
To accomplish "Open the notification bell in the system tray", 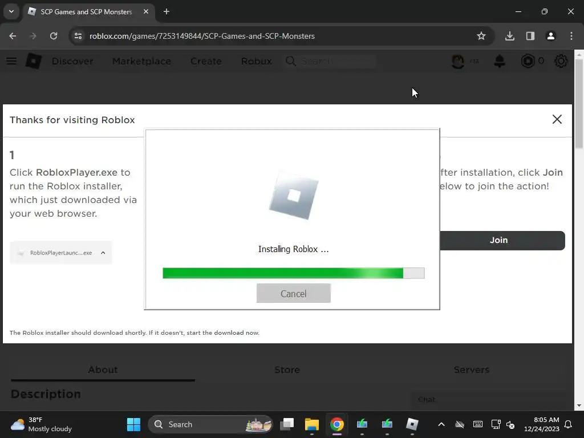I will pos(569,424).
